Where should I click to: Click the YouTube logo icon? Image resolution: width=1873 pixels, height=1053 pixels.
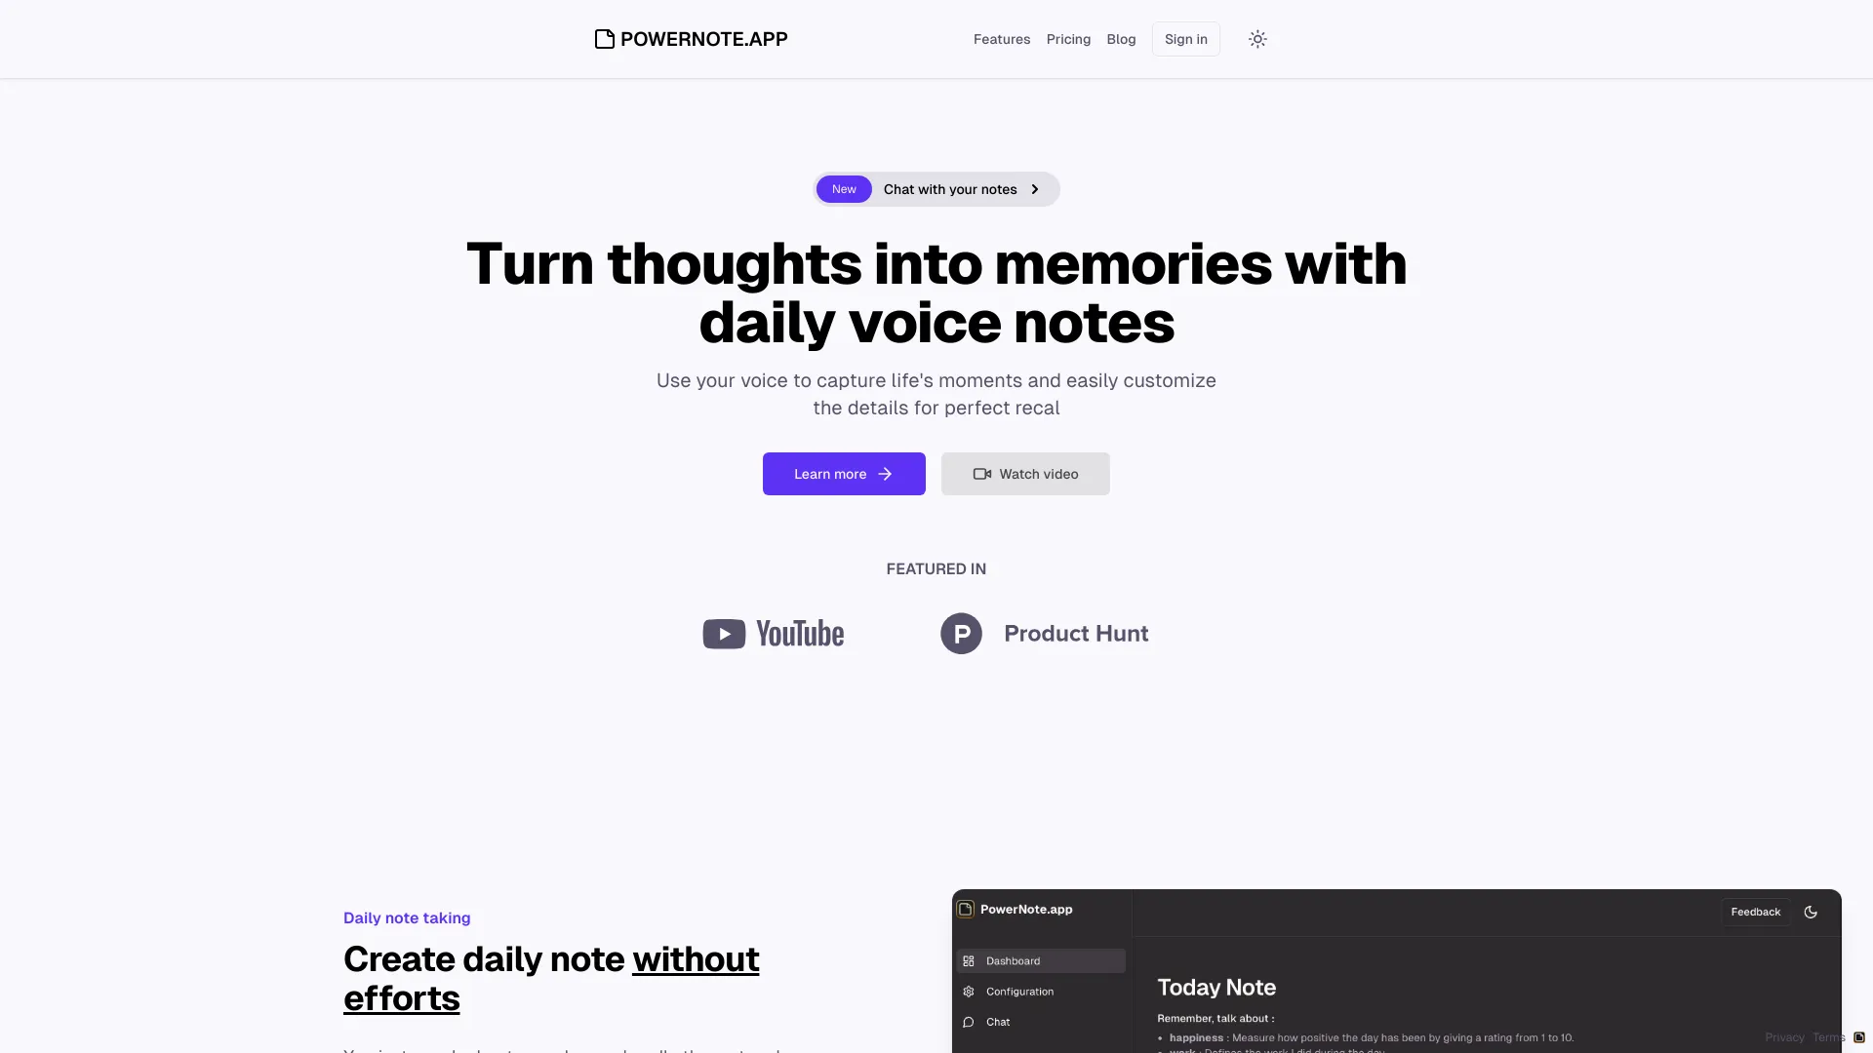pyautogui.click(x=723, y=631)
